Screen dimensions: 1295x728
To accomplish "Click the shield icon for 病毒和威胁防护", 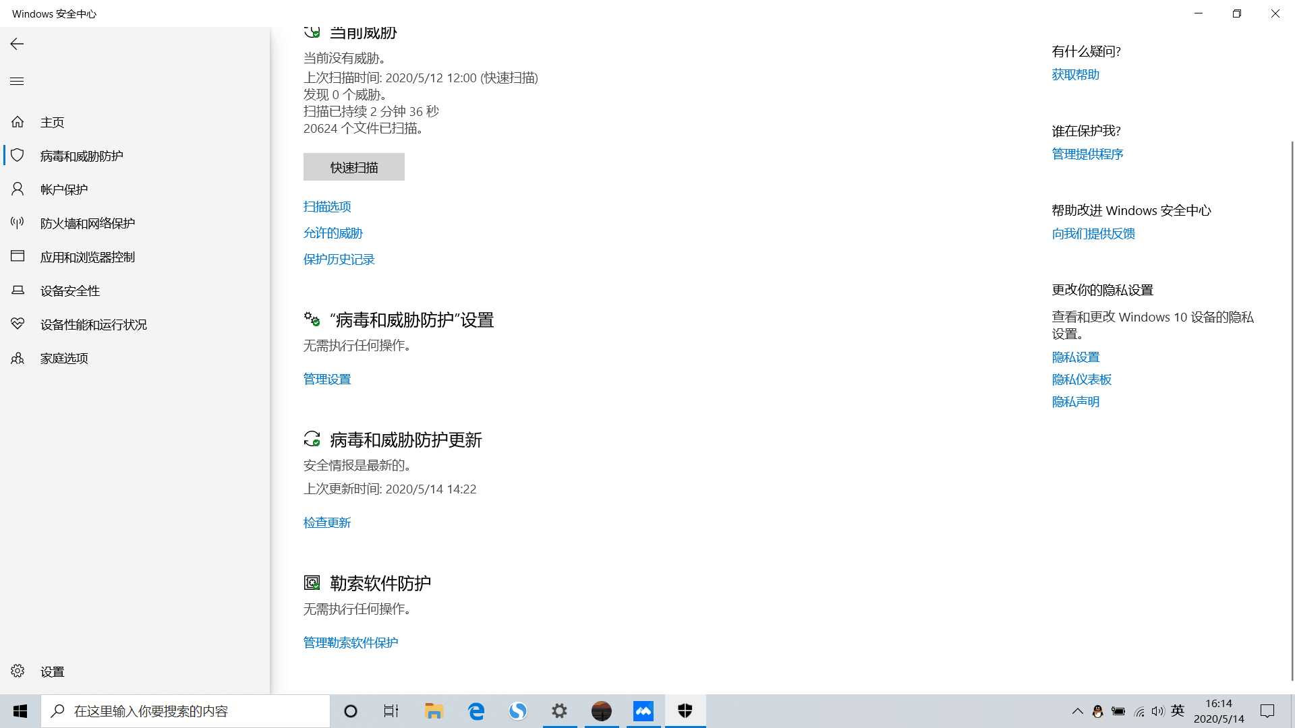I will [x=18, y=156].
